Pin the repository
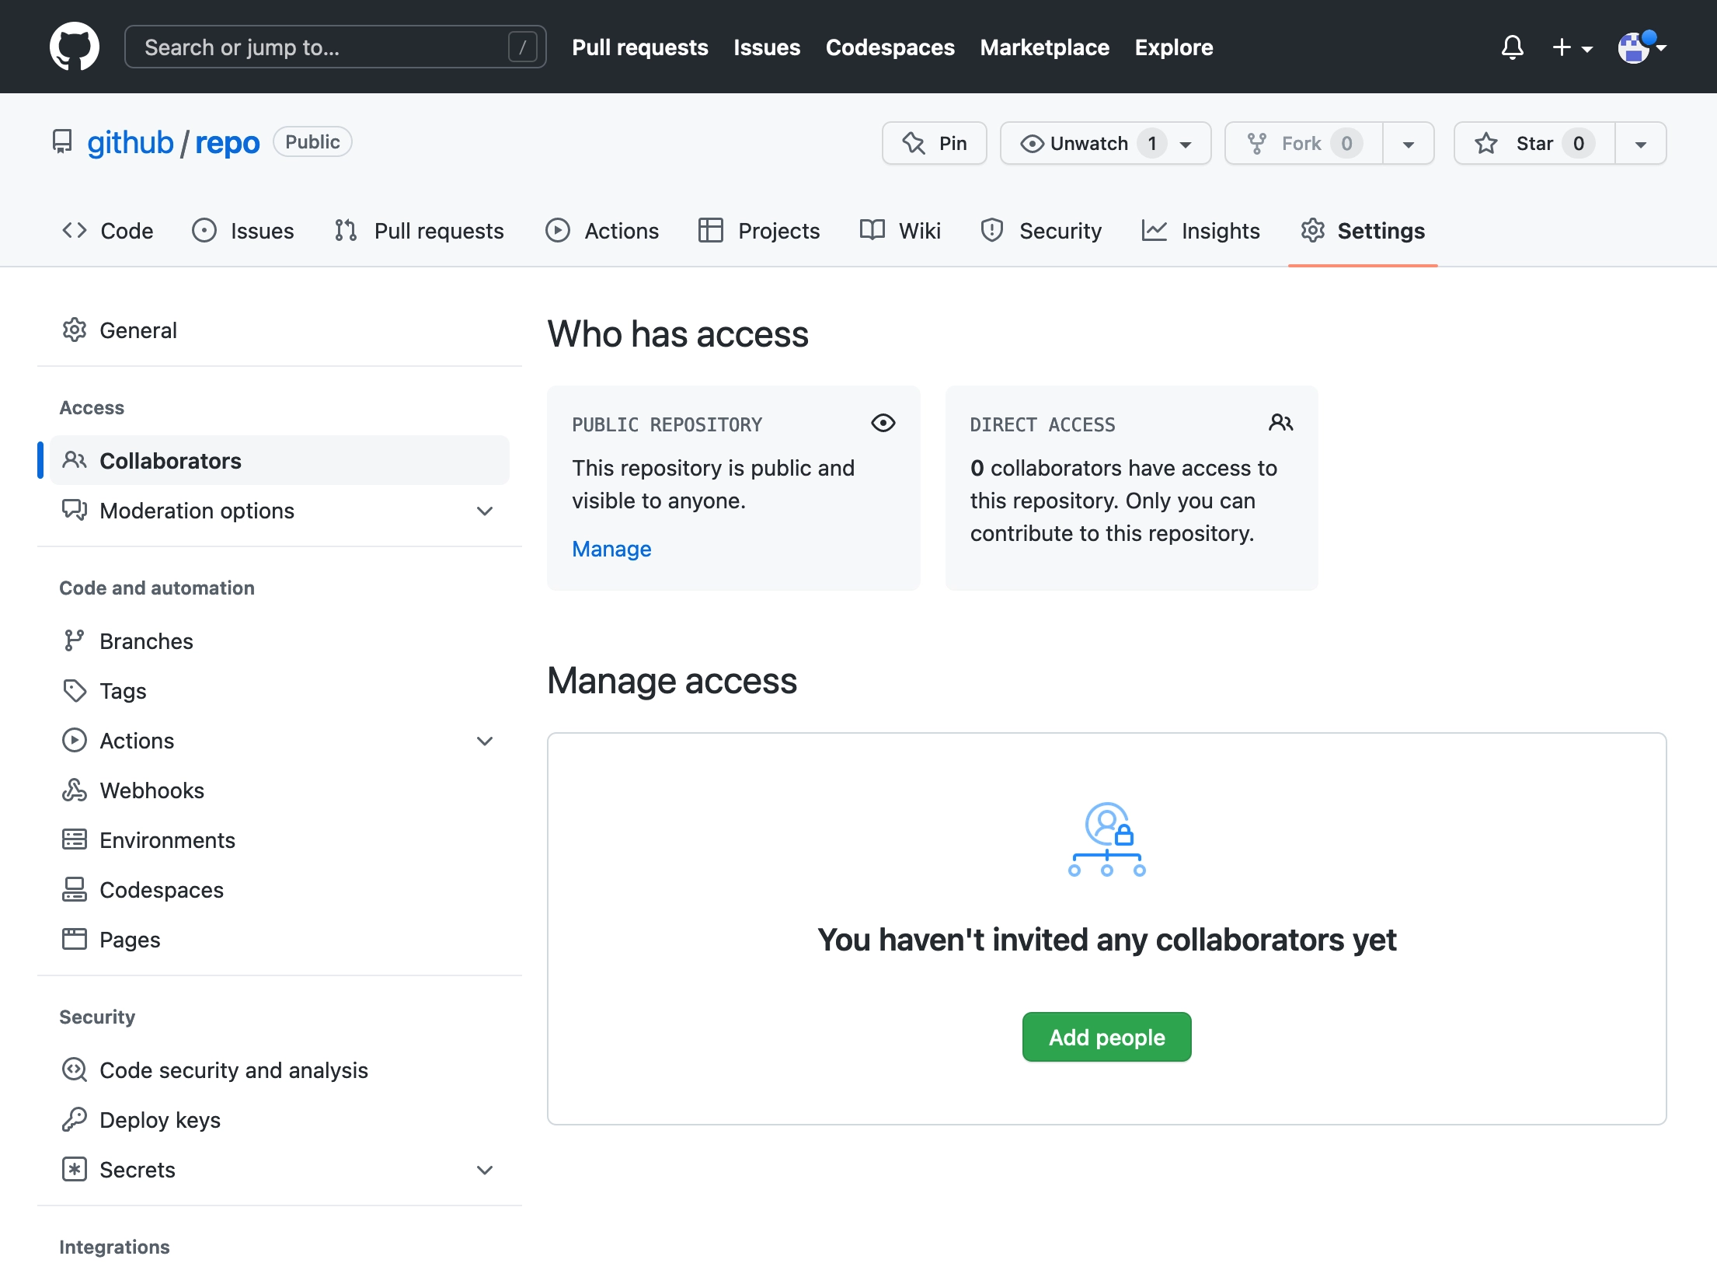Viewport: 1717px width, 1284px height. pos(934,143)
